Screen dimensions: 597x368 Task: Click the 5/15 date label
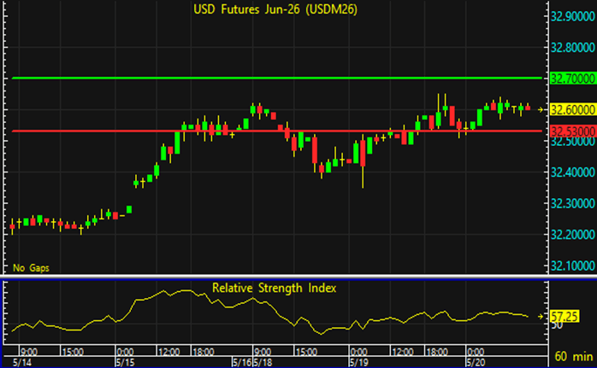tap(125, 362)
